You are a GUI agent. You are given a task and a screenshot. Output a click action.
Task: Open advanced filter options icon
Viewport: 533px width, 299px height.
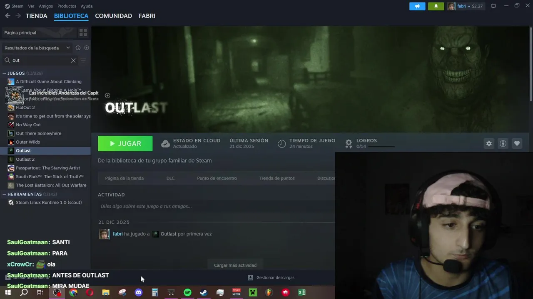click(83, 60)
